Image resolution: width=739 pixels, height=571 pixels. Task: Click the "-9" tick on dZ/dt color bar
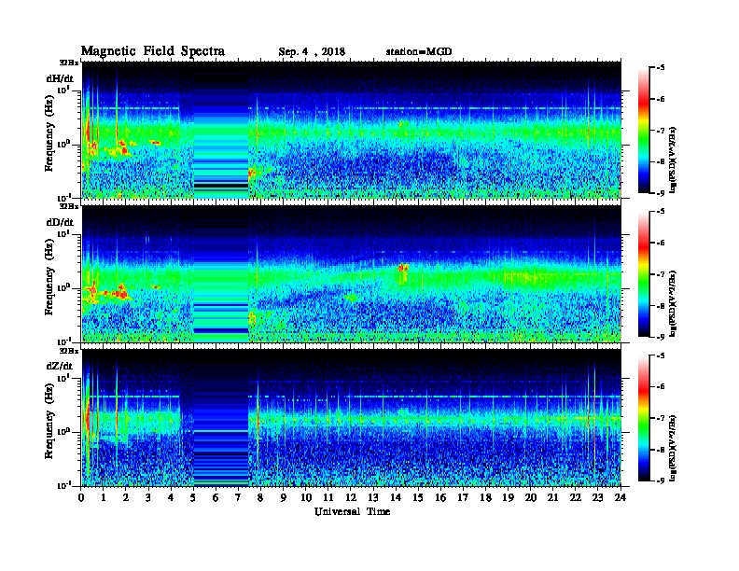(660, 480)
